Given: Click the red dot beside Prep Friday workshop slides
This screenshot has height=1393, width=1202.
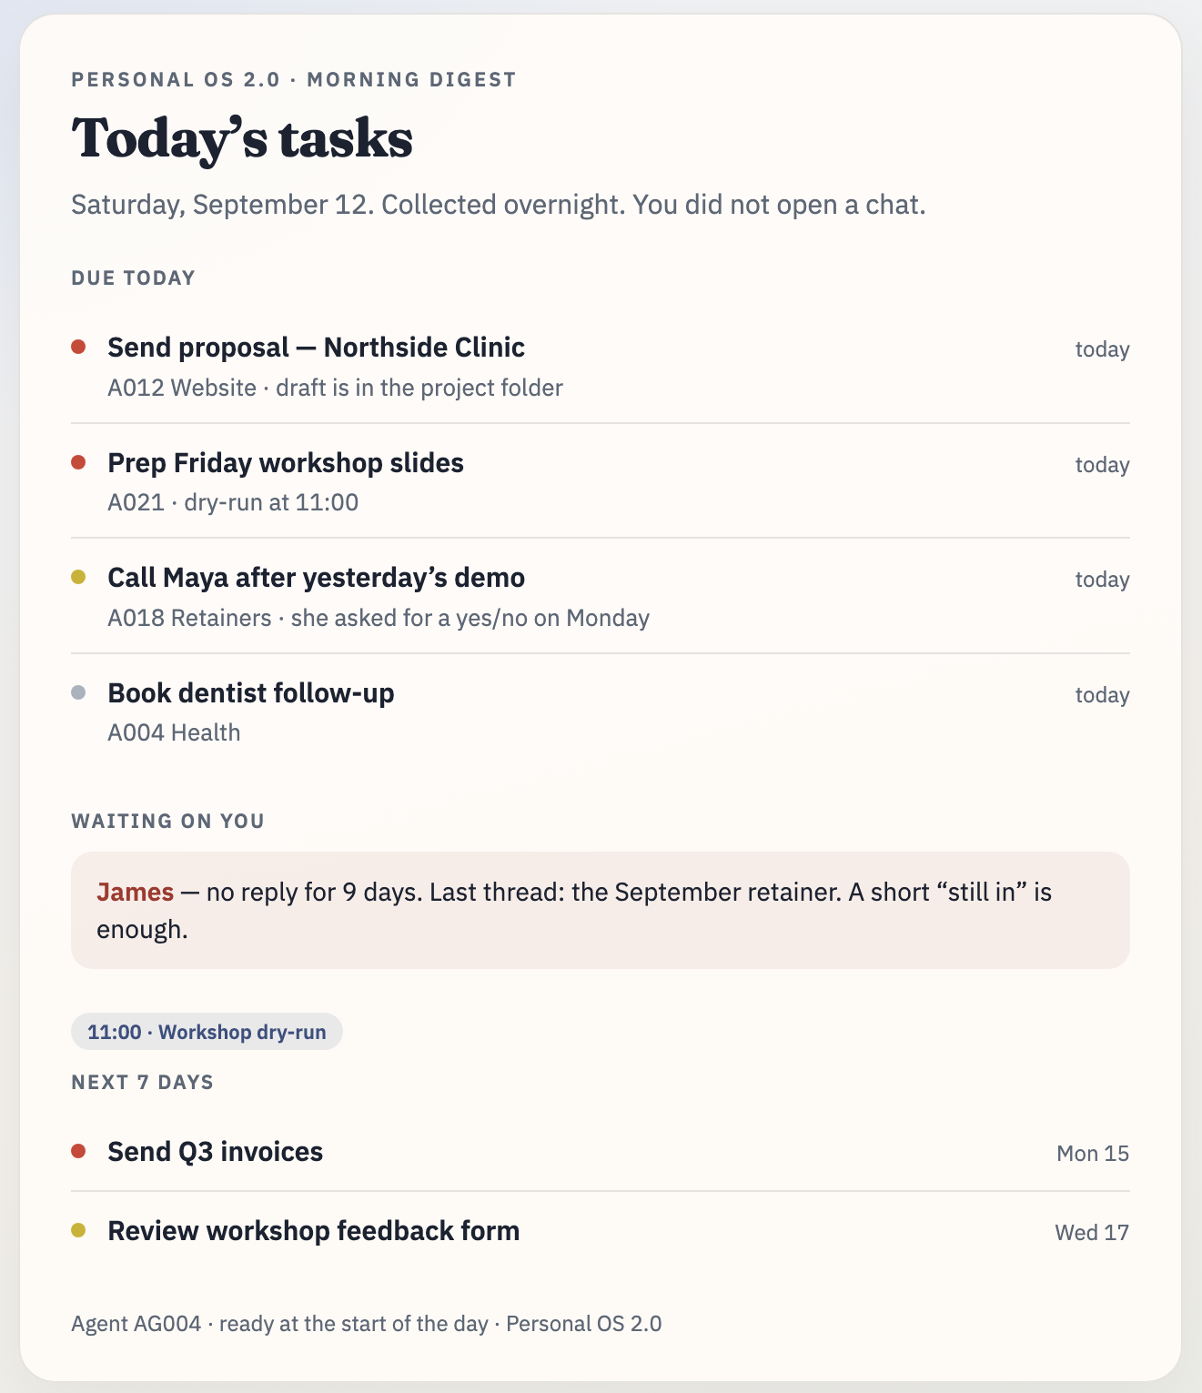Looking at the screenshot, I should tap(78, 462).
